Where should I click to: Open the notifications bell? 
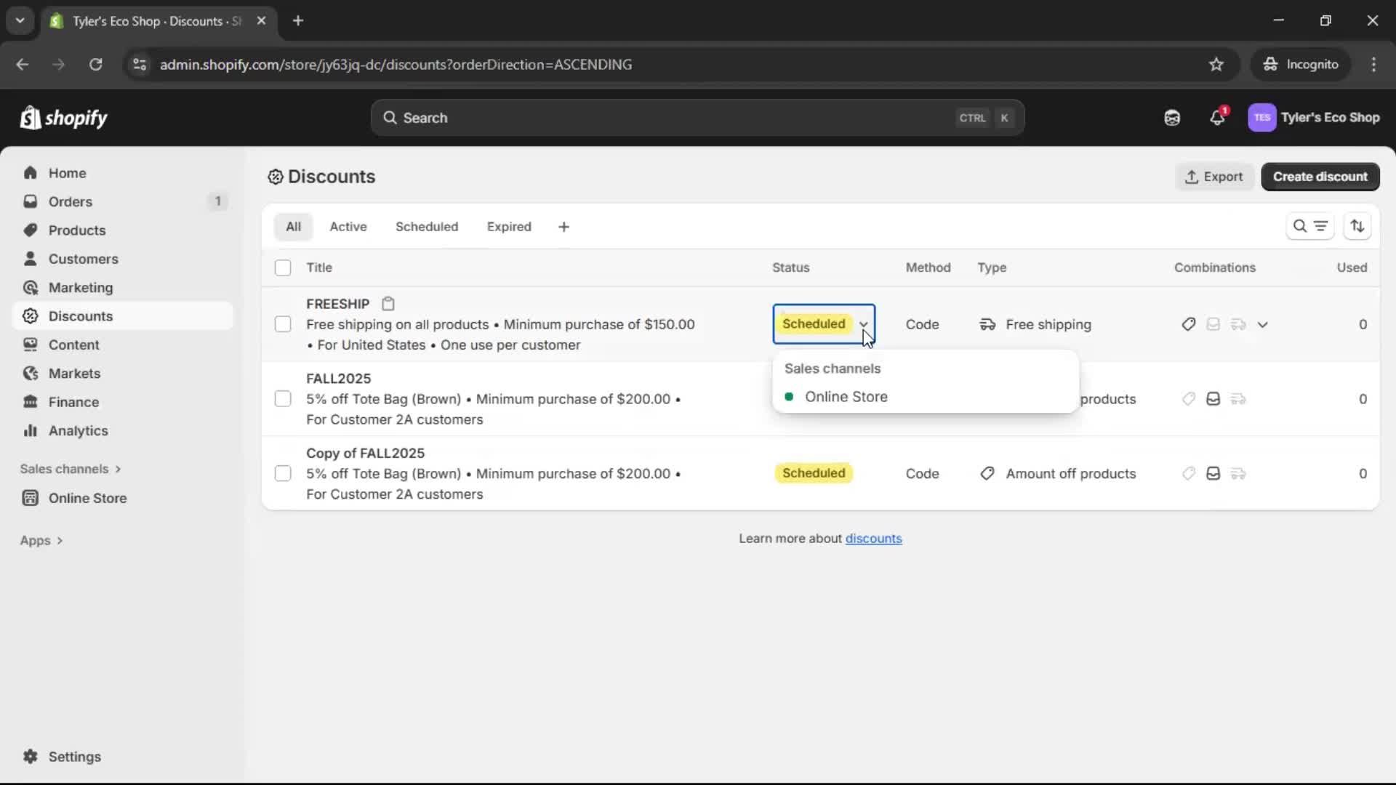[x=1218, y=118]
